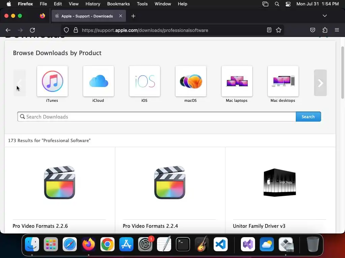Viewport: 345px width, 258px height.
Task: Save page to Pocket
Action: [x=313, y=30]
